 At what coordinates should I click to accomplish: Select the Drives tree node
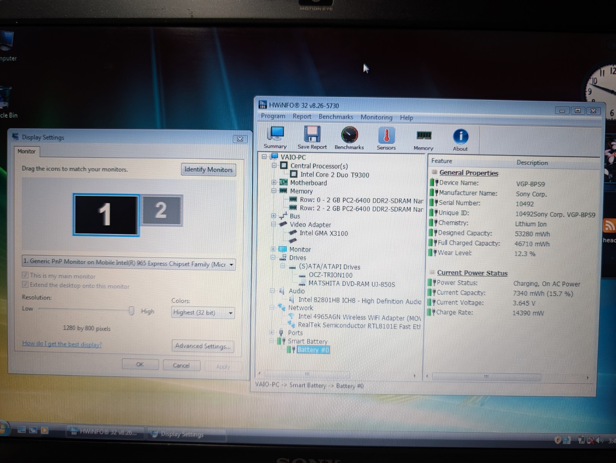298,258
